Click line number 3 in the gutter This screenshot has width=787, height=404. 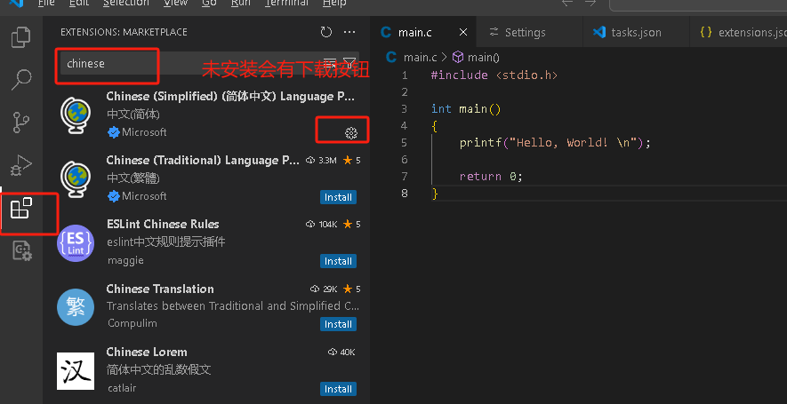[405, 108]
